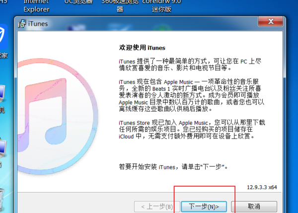Click the large iTunes music note logo
298x213 pixels.
(x=57, y=116)
